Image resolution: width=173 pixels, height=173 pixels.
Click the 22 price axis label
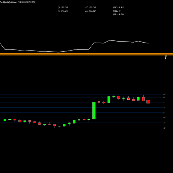pyautogui.click(x=164, y=118)
